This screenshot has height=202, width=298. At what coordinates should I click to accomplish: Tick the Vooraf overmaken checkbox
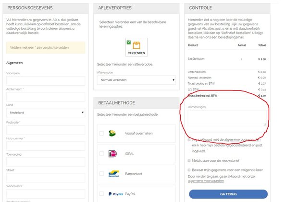point(101,134)
